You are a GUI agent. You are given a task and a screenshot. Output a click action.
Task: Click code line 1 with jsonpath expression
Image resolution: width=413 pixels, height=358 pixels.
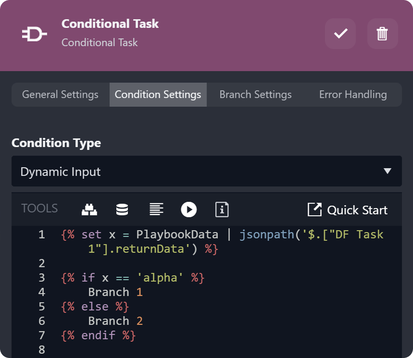(x=221, y=235)
